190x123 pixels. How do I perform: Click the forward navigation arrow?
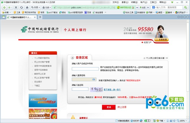pyautogui.click(x=9, y=8)
